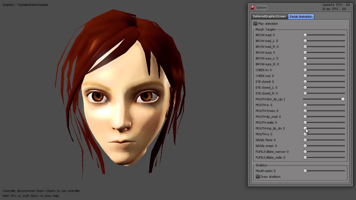
Task: Click the MOUTH-e slider handle
Action: tap(305, 105)
